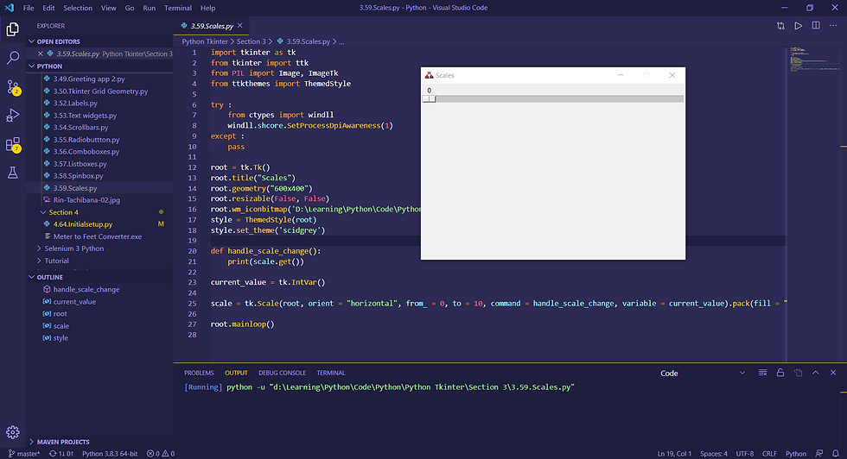Open the output channel dropdown showing Code
This screenshot has height=459, width=847.
click(x=702, y=374)
